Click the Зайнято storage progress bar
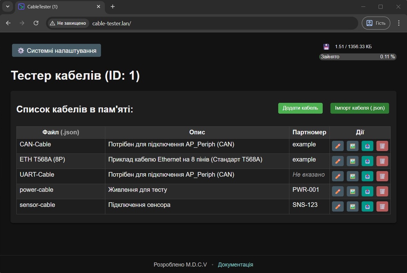 point(358,57)
